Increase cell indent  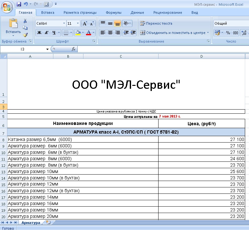133,33
